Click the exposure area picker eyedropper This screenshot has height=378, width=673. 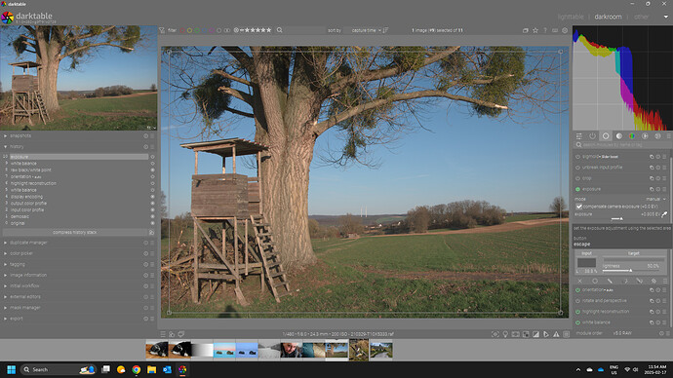point(664,214)
